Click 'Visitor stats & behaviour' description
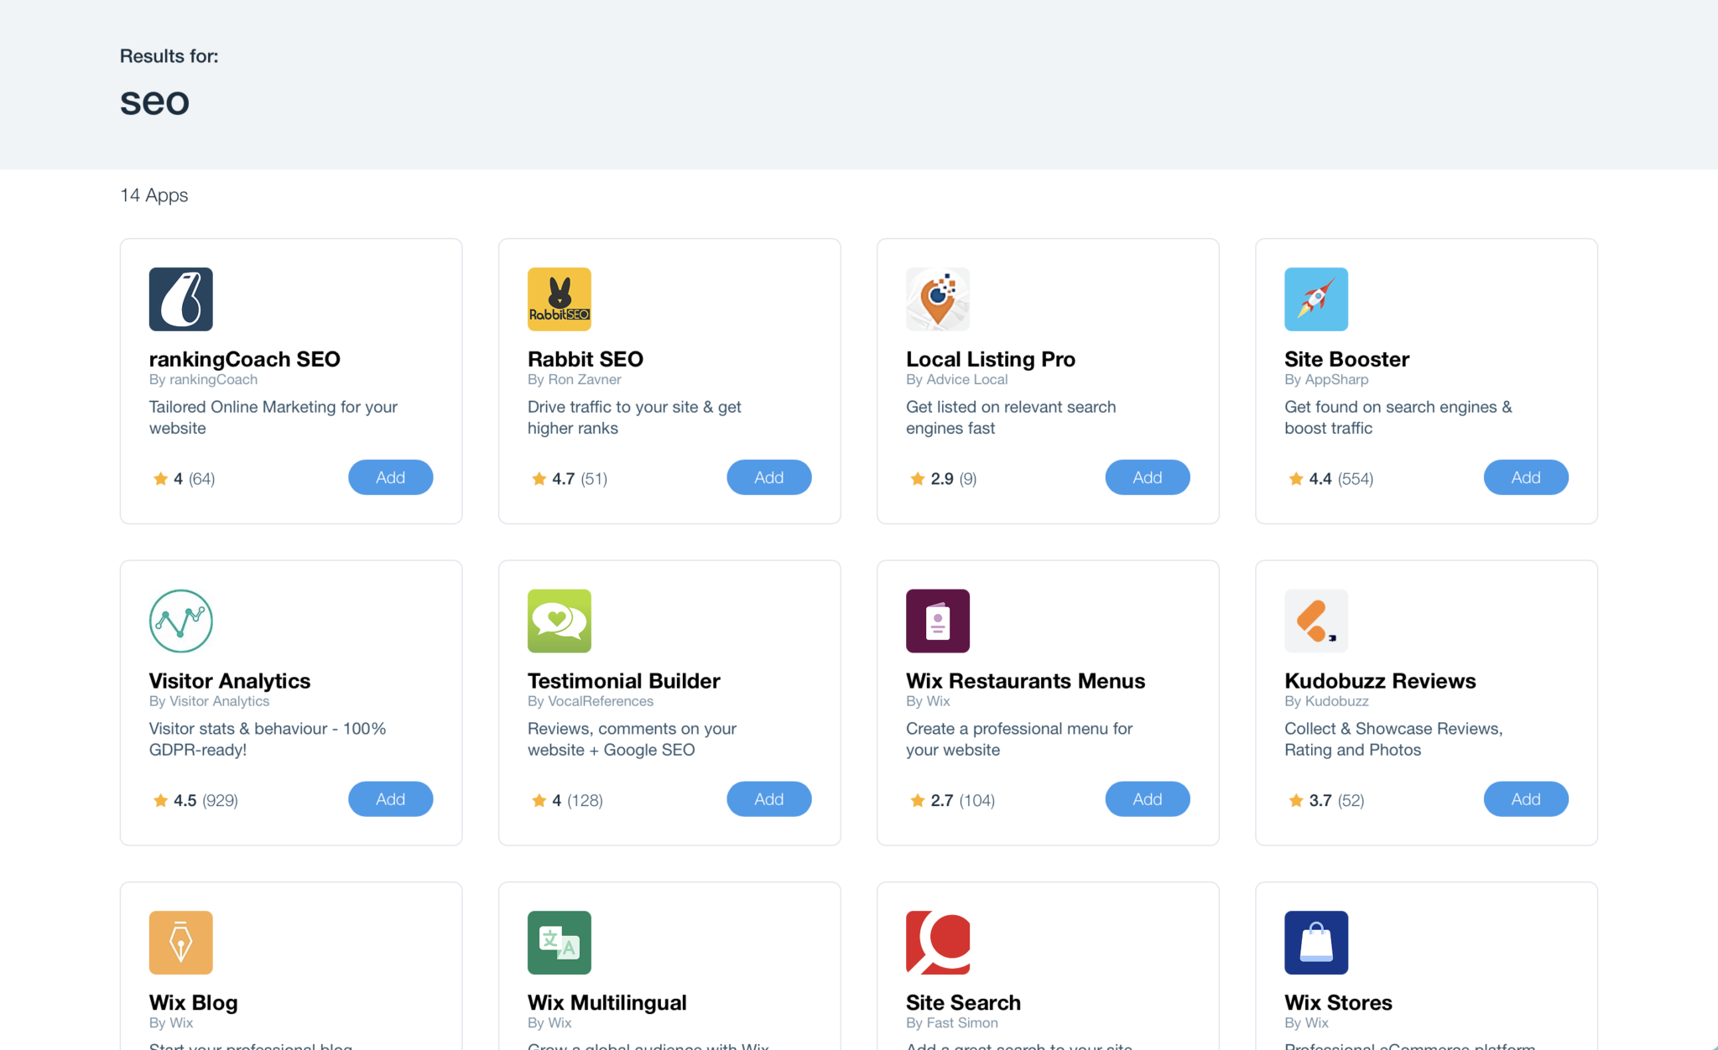Image resolution: width=1718 pixels, height=1050 pixels. click(267, 740)
